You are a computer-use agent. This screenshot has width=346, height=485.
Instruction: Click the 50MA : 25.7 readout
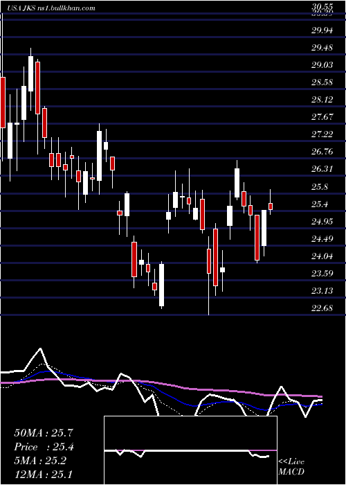(x=44, y=433)
